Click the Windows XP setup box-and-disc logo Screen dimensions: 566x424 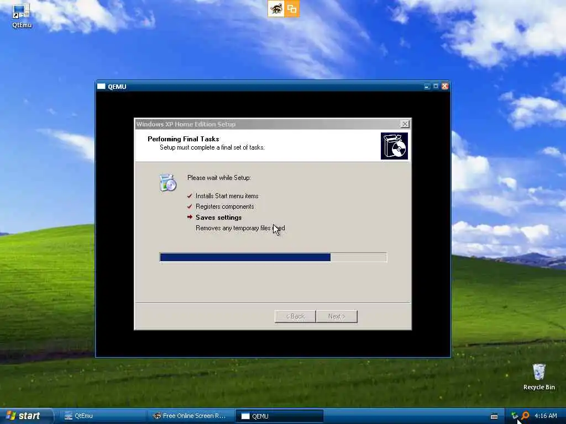[x=394, y=146]
